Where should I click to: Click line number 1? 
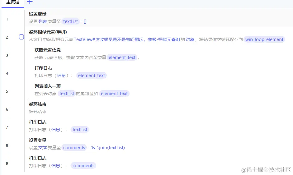pos(7,19)
